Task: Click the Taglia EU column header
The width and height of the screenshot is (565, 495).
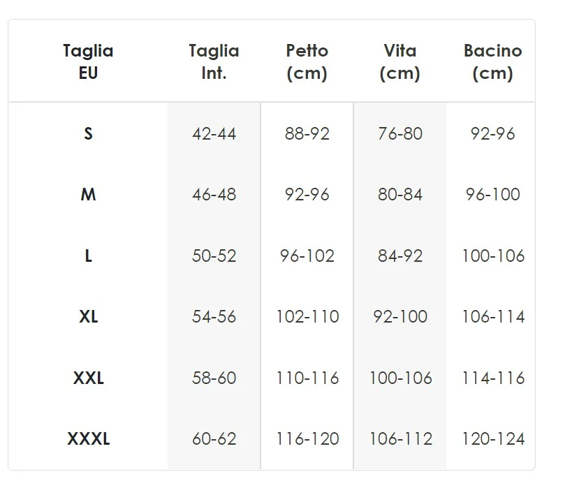Action: pos(88,61)
